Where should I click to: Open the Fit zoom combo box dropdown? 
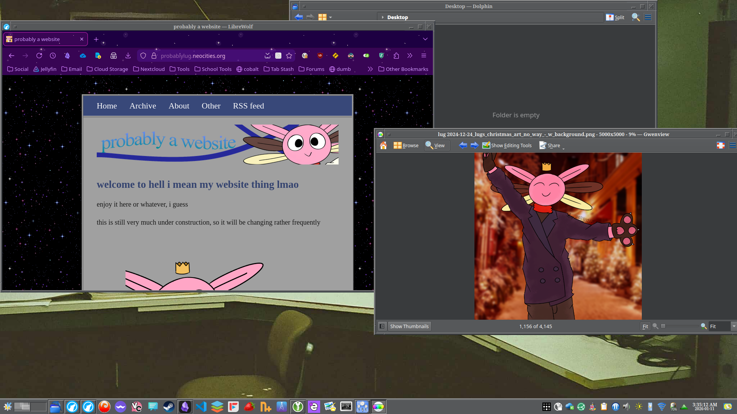tap(734, 326)
